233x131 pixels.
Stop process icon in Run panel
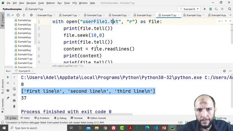(8, 83)
